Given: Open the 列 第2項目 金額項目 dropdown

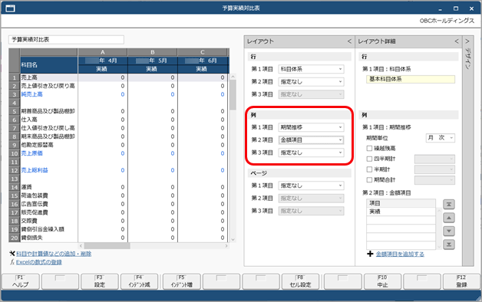Looking at the screenshot, I should tap(311, 140).
